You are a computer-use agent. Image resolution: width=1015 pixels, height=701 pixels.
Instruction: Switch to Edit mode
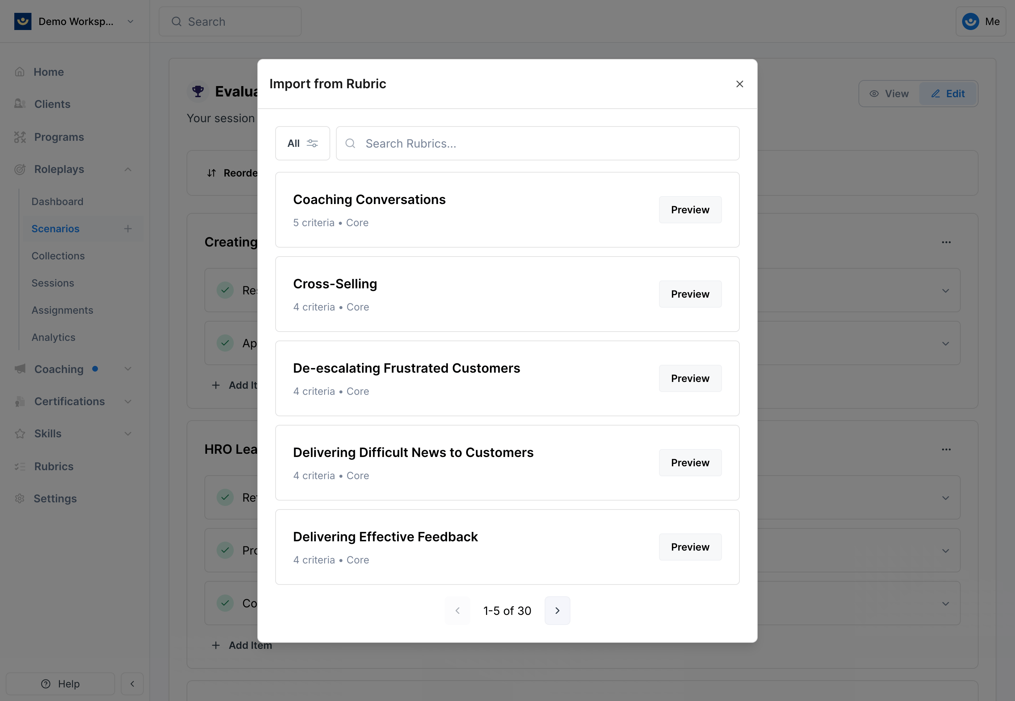[x=948, y=94]
